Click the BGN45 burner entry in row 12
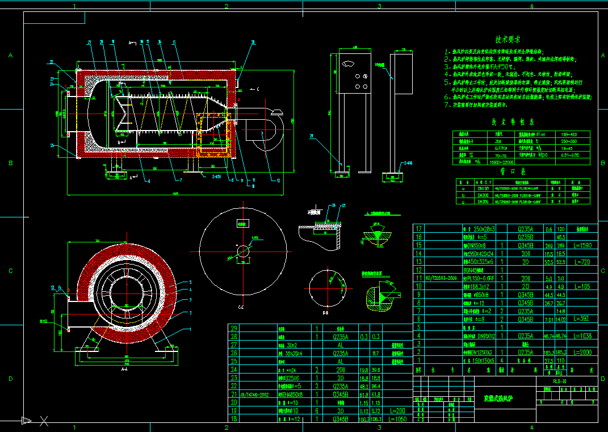 tap(473, 270)
